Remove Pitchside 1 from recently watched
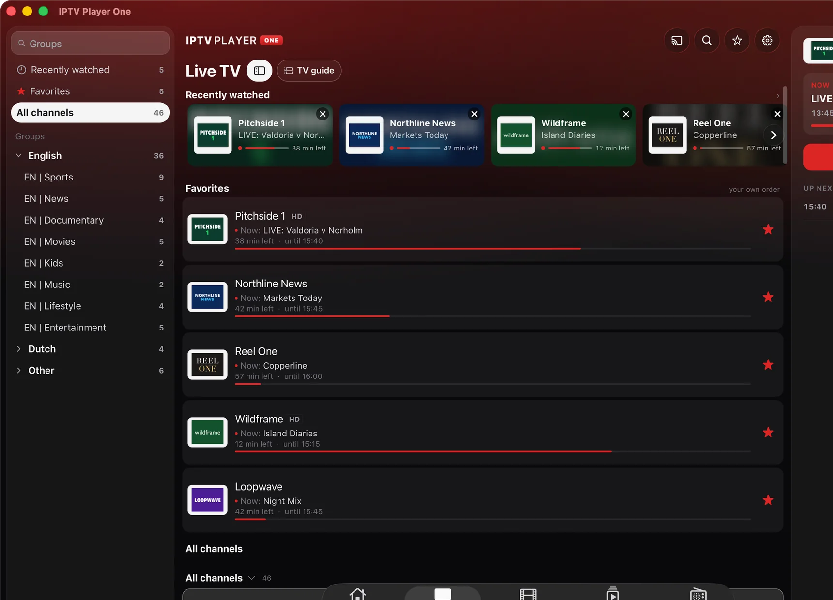The width and height of the screenshot is (833, 600). click(323, 114)
